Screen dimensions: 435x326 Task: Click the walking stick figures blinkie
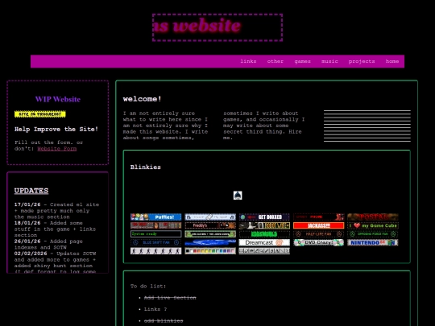click(x=156, y=251)
